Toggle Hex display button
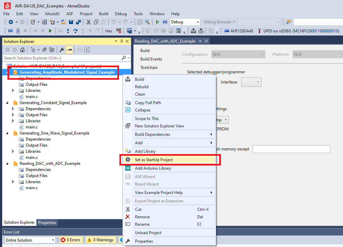Screen dimensions: 343x247 (x=109, y=31)
